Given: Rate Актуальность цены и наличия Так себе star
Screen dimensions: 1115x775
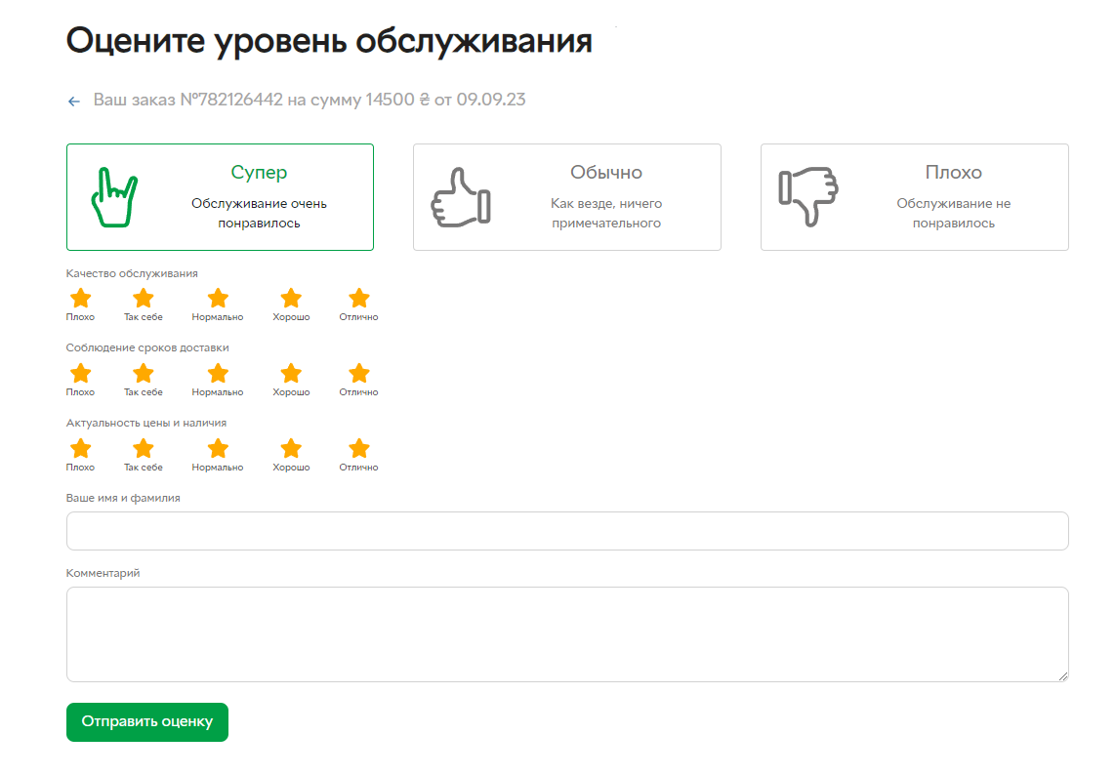Looking at the screenshot, I should click(x=144, y=449).
